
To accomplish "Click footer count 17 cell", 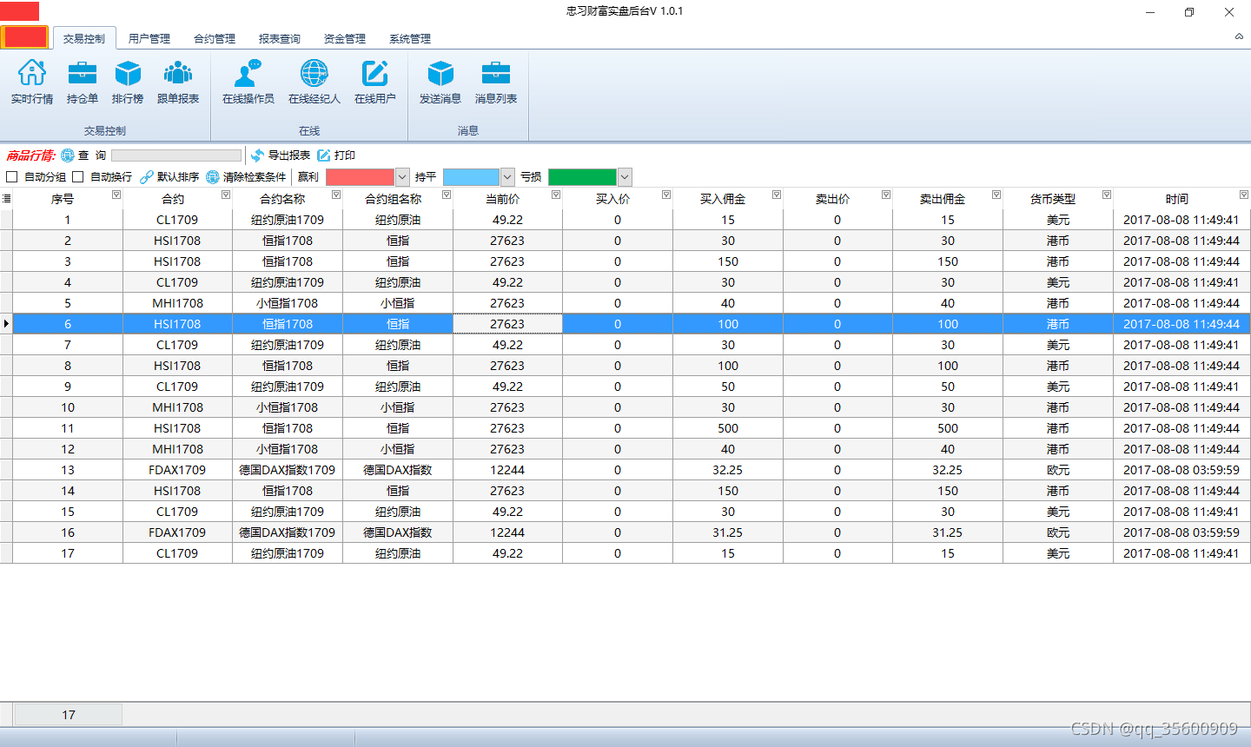I will coord(69,715).
